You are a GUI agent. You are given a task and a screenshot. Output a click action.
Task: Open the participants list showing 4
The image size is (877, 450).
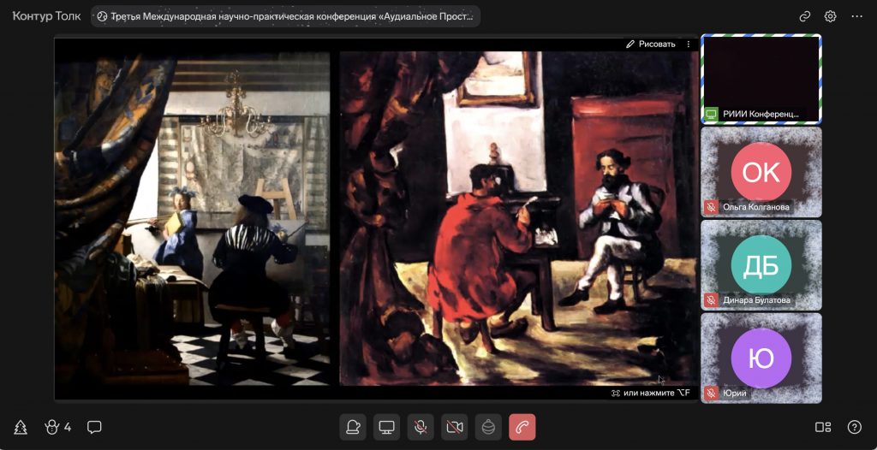coord(57,427)
